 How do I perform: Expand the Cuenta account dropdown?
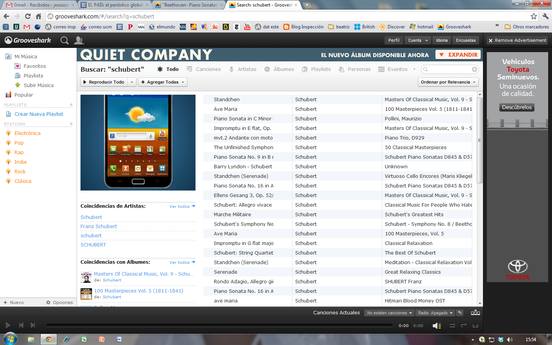click(x=417, y=40)
